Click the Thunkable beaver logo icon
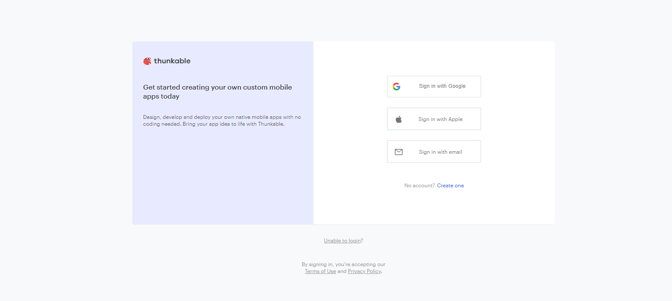Screen dimensions: 672x301 pos(147,61)
